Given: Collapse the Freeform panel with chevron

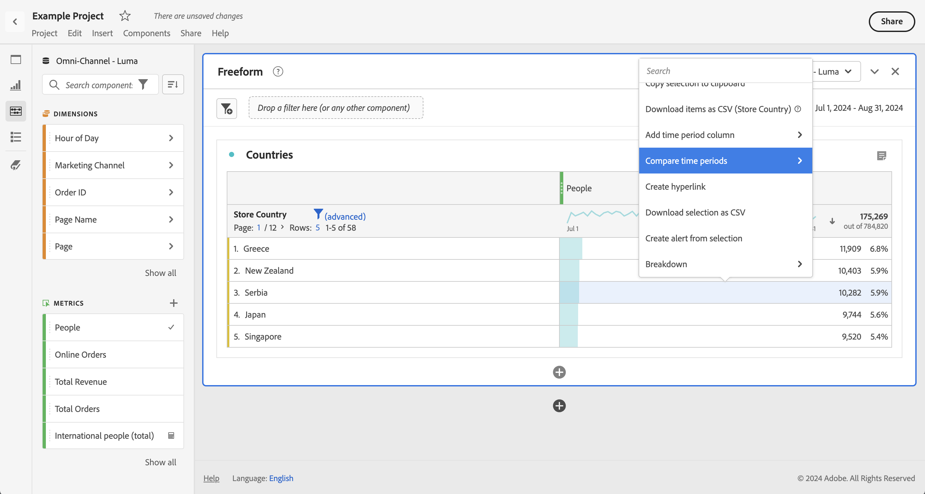Looking at the screenshot, I should (874, 71).
